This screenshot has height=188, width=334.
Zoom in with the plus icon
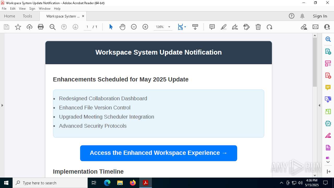145,27
